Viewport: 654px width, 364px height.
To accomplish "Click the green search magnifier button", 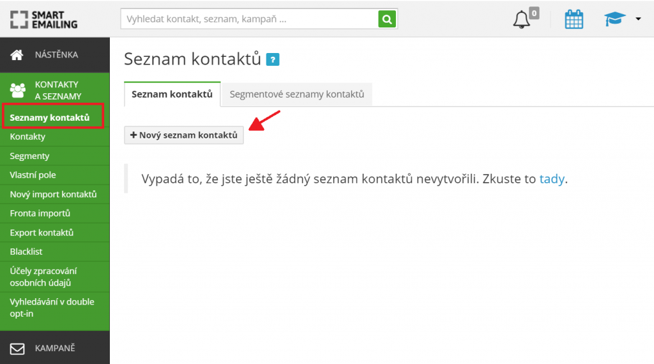I will coord(387,19).
